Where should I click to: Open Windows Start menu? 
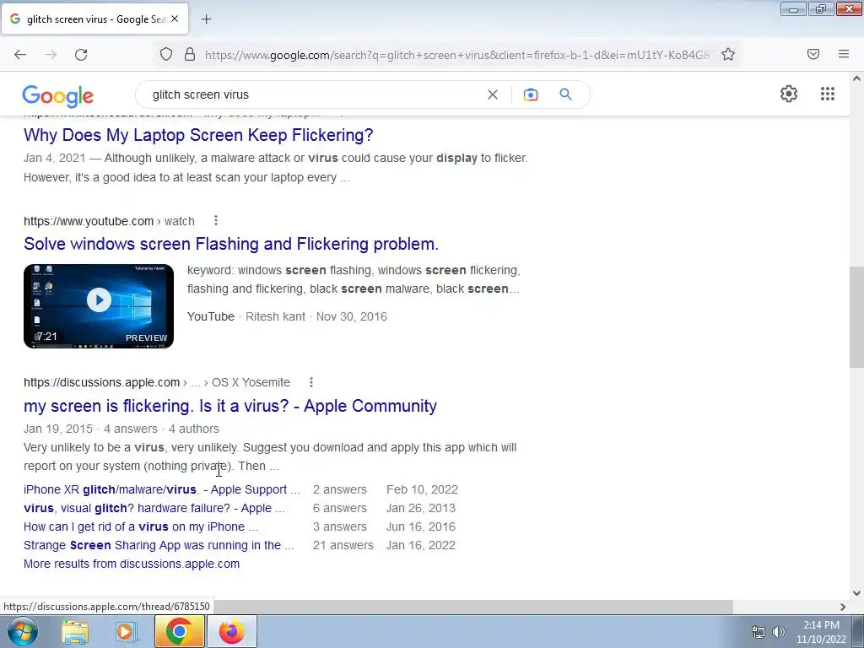[x=22, y=631]
